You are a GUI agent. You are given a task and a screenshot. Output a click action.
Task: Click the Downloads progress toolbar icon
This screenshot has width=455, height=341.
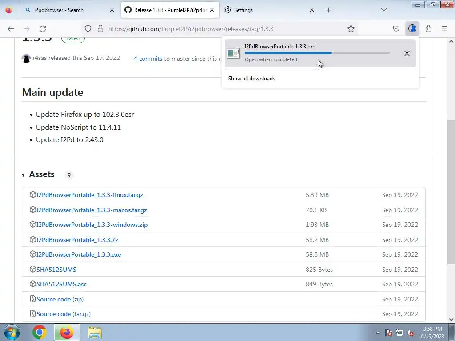[412, 29]
